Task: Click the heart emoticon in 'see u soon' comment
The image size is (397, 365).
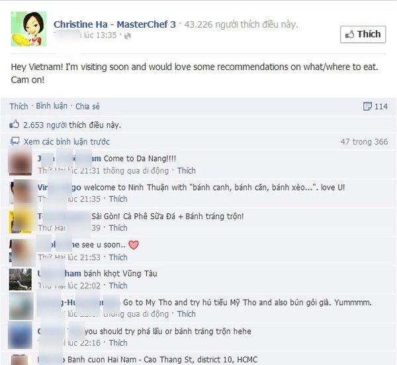Action: pyautogui.click(x=134, y=245)
